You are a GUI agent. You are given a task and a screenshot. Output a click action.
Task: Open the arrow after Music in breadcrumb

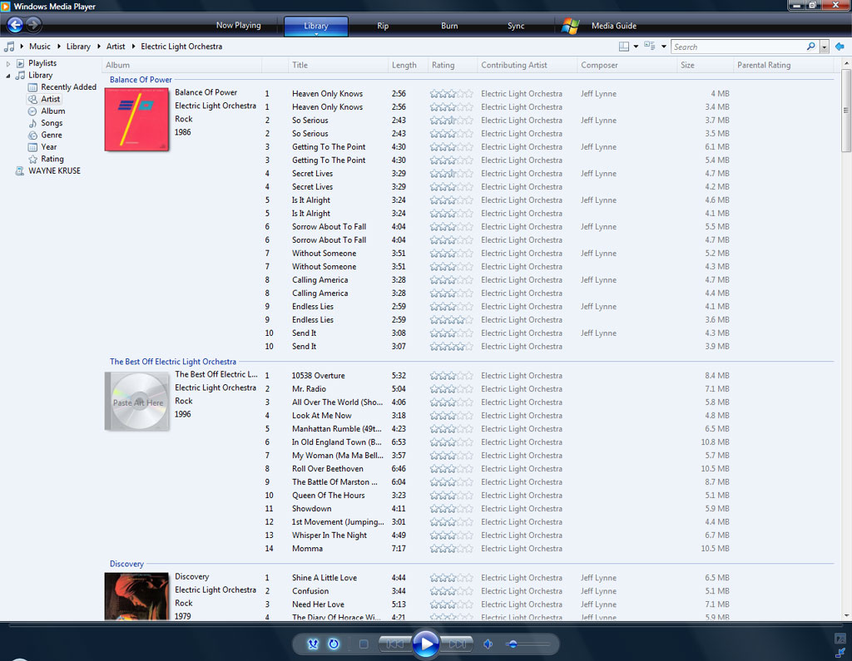coord(59,47)
